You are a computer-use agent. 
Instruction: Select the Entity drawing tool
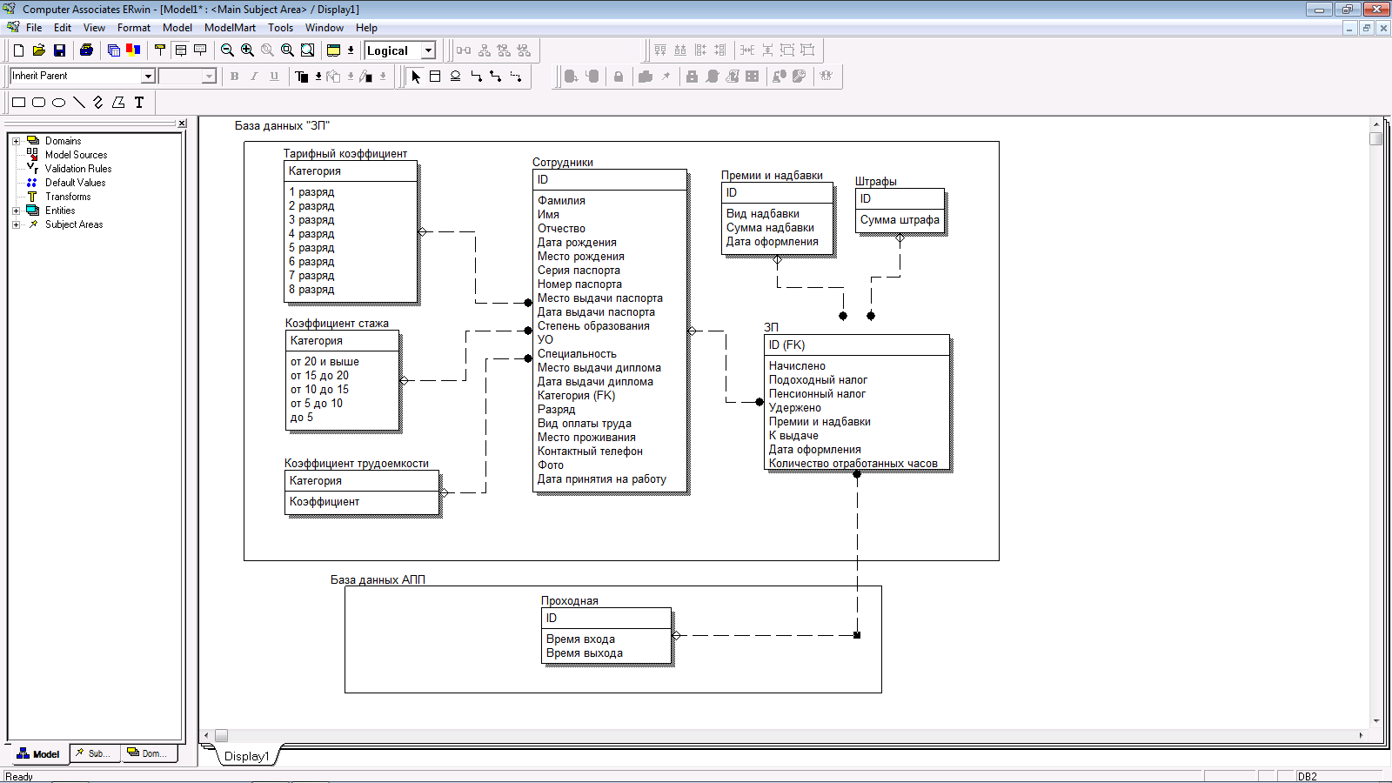pos(435,77)
